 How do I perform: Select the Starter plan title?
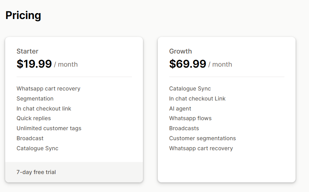[x=27, y=51]
